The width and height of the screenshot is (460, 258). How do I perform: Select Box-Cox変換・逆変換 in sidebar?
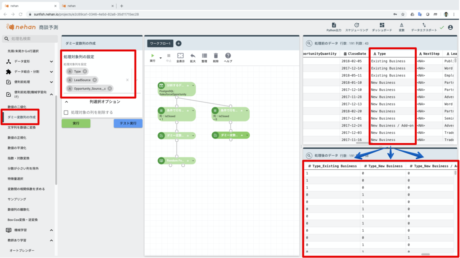(23, 220)
